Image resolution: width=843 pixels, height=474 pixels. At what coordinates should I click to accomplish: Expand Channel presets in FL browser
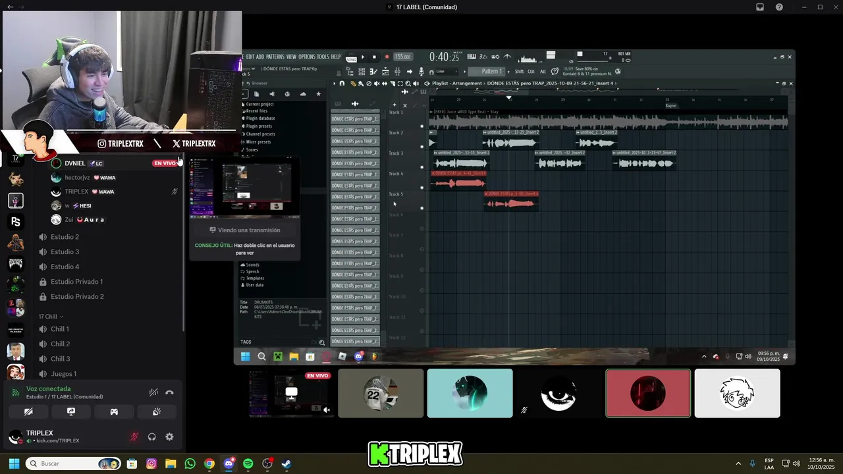259,134
